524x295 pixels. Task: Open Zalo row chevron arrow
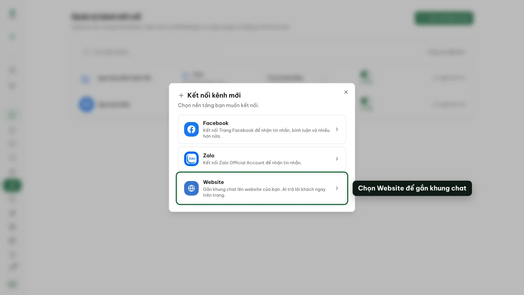(x=337, y=159)
